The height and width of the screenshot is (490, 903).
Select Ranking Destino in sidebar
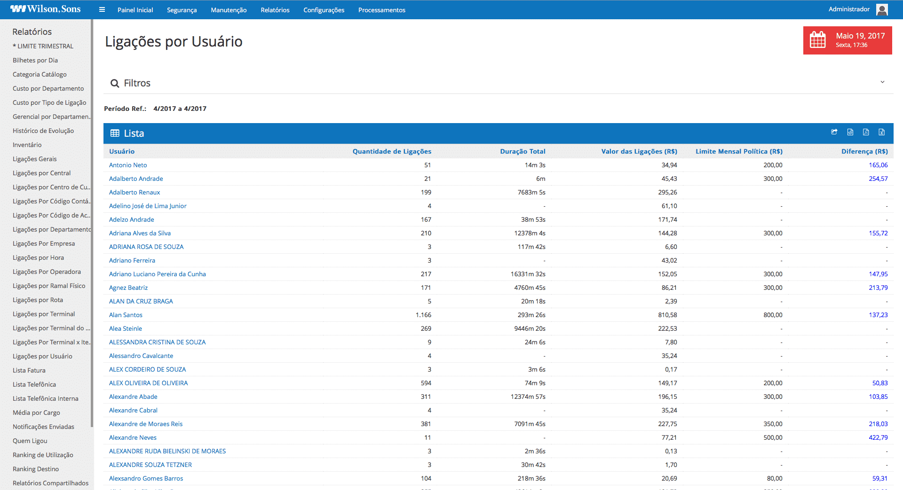tap(36, 469)
